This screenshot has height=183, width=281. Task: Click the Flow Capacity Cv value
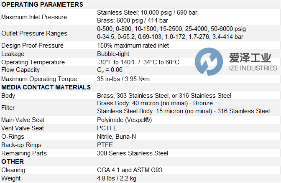pos(110,70)
